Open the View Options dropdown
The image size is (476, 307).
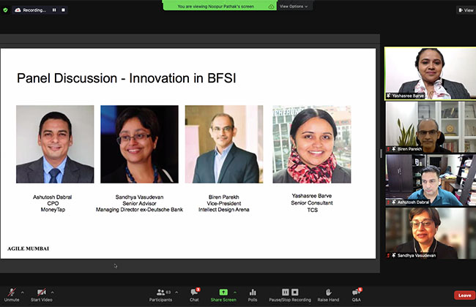[294, 7]
